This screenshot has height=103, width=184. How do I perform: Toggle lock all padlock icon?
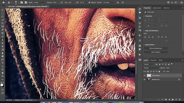(x=159, y=72)
